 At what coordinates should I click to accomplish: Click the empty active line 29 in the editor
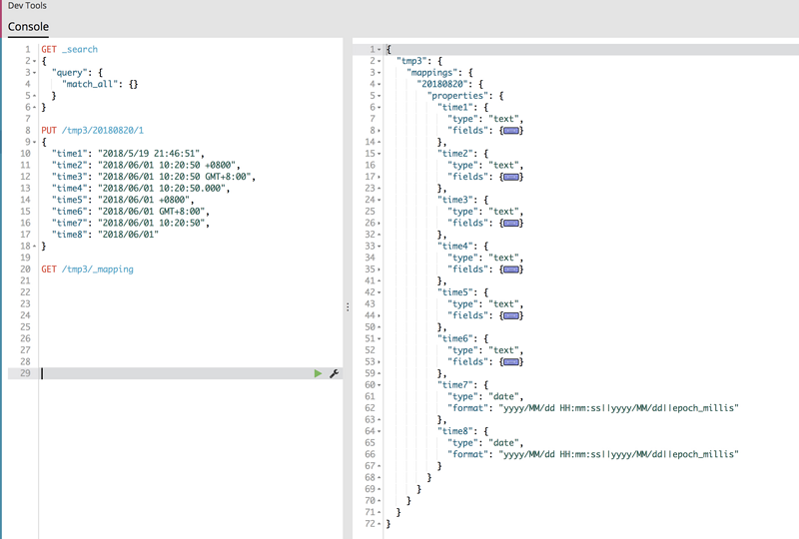(175, 373)
